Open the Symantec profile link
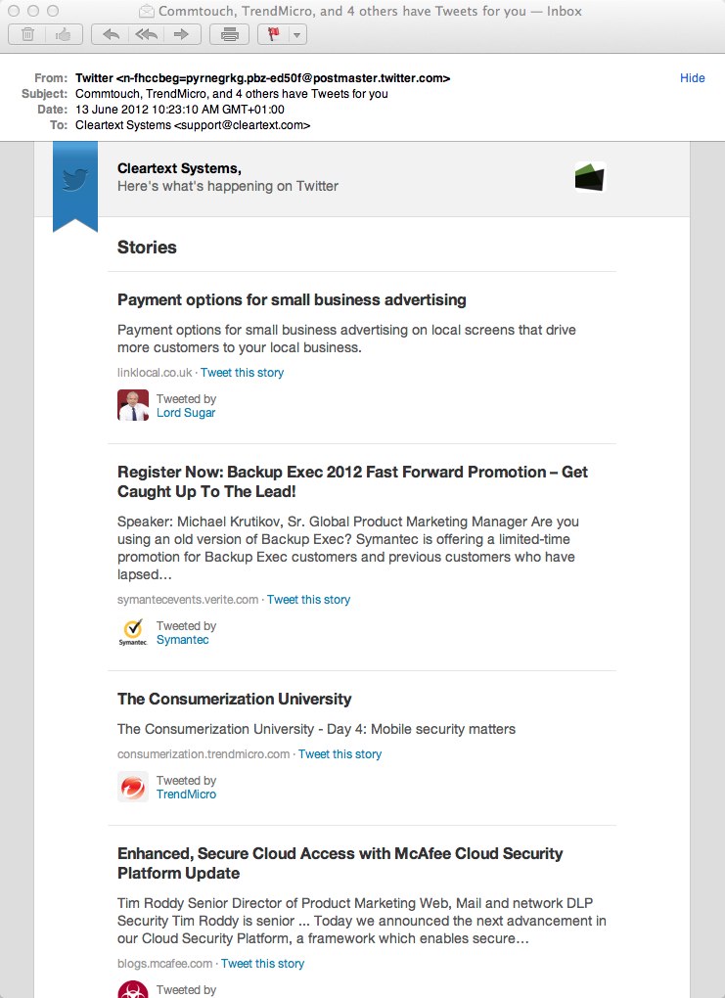 [x=183, y=640]
